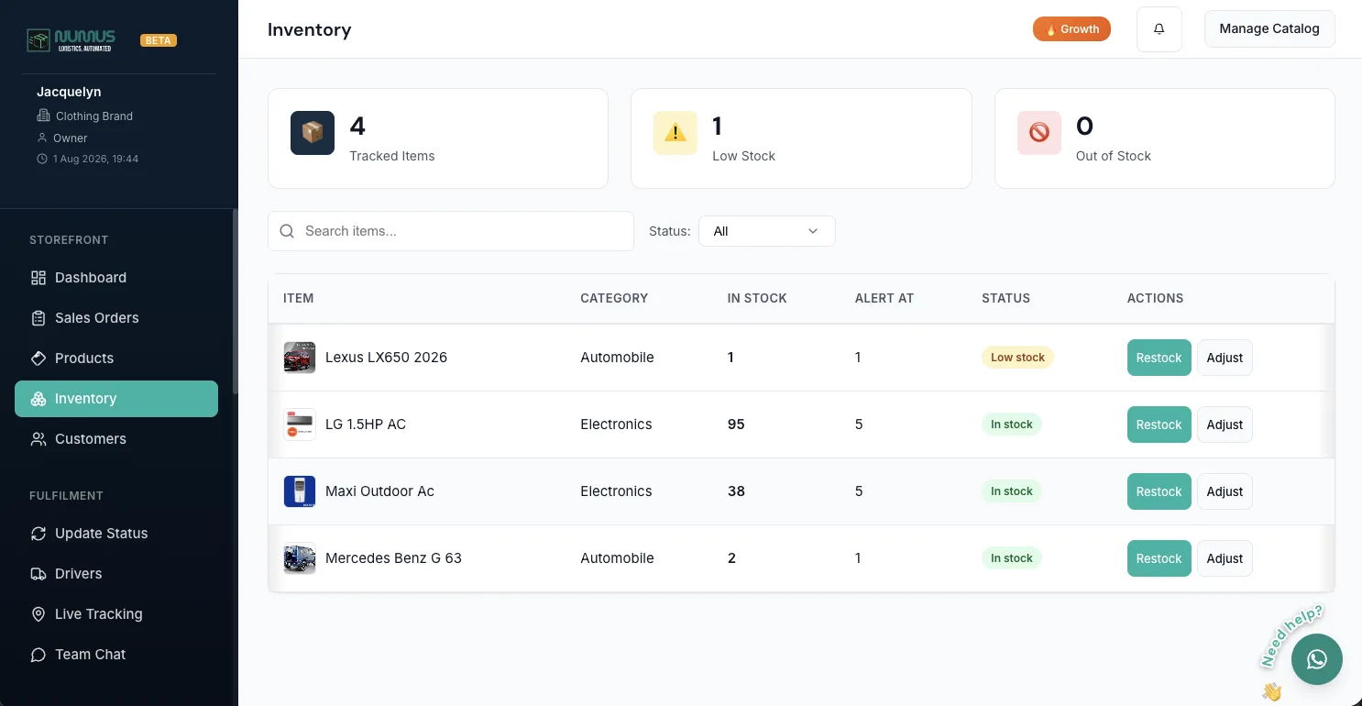Open Team Chat
The width and height of the screenshot is (1362, 706).
[x=116, y=655]
